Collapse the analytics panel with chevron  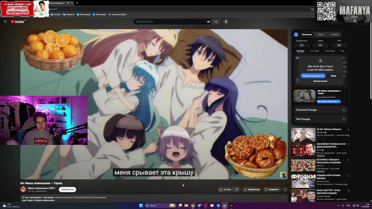[x=345, y=35]
